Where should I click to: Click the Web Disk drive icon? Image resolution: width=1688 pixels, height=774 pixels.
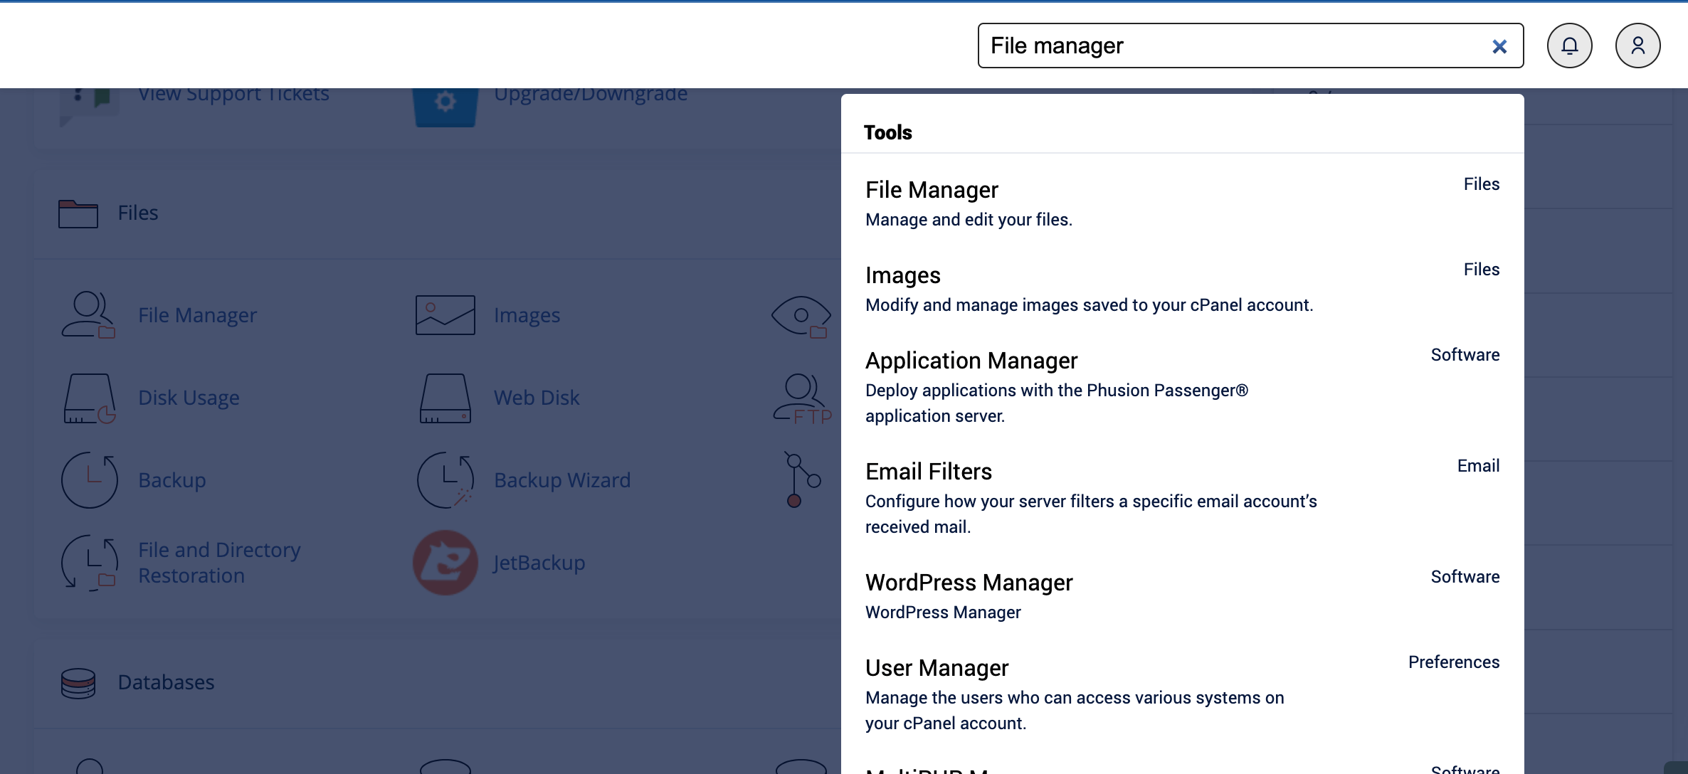pos(445,398)
